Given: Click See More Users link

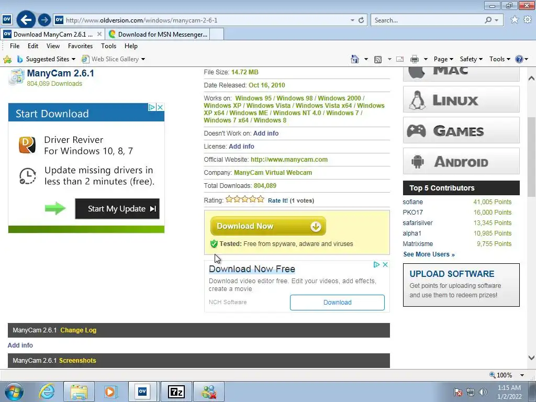Looking at the screenshot, I should pos(429,254).
